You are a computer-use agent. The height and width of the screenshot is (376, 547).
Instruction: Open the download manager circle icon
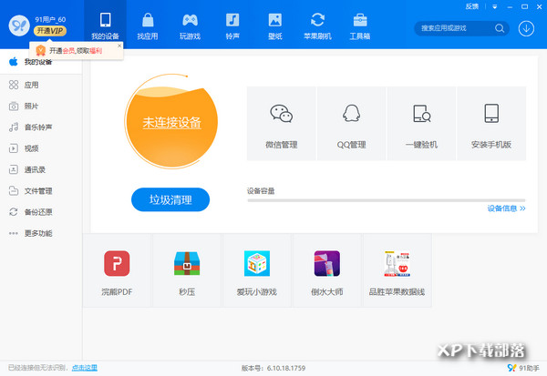pos(526,28)
